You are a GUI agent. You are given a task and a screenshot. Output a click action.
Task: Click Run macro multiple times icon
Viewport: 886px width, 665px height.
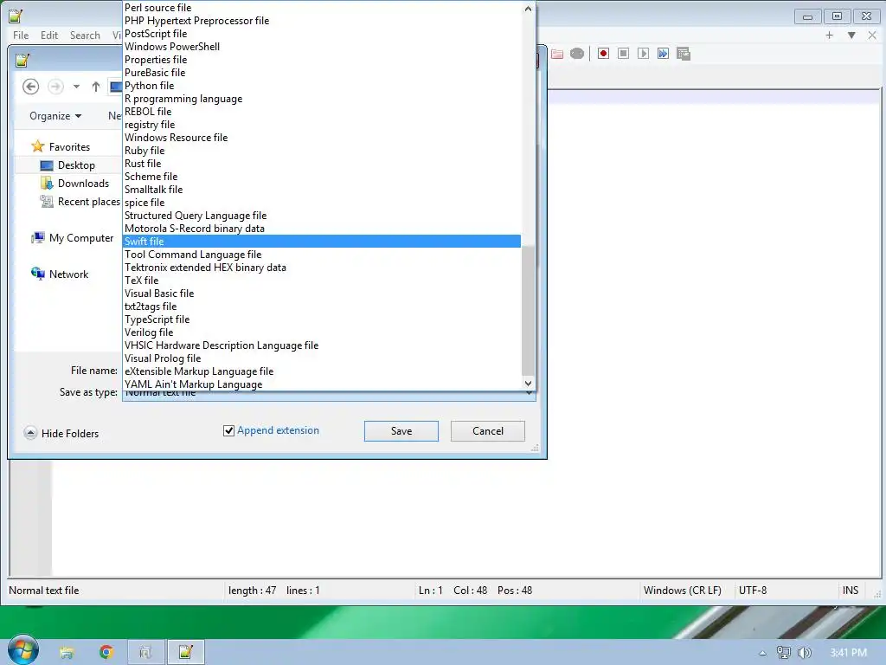pos(663,54)
